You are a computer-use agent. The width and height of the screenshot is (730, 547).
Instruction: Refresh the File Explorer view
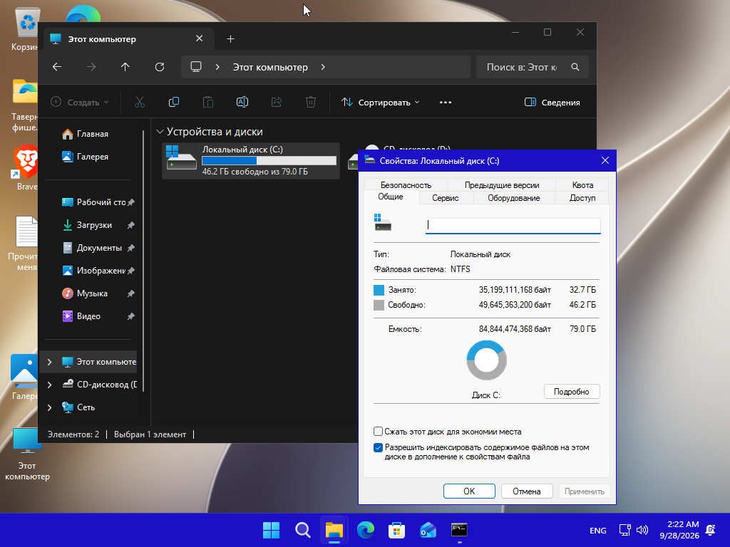160,67
